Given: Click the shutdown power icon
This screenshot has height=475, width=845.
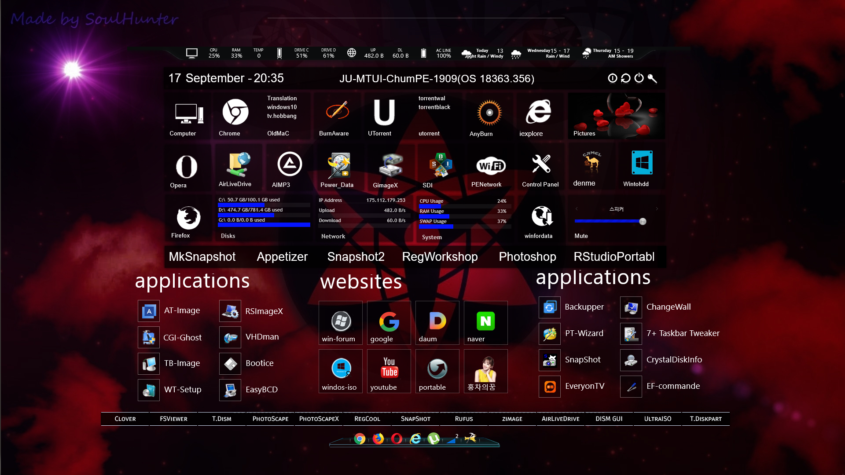Looking at the screenshot, I should point(639,78).
